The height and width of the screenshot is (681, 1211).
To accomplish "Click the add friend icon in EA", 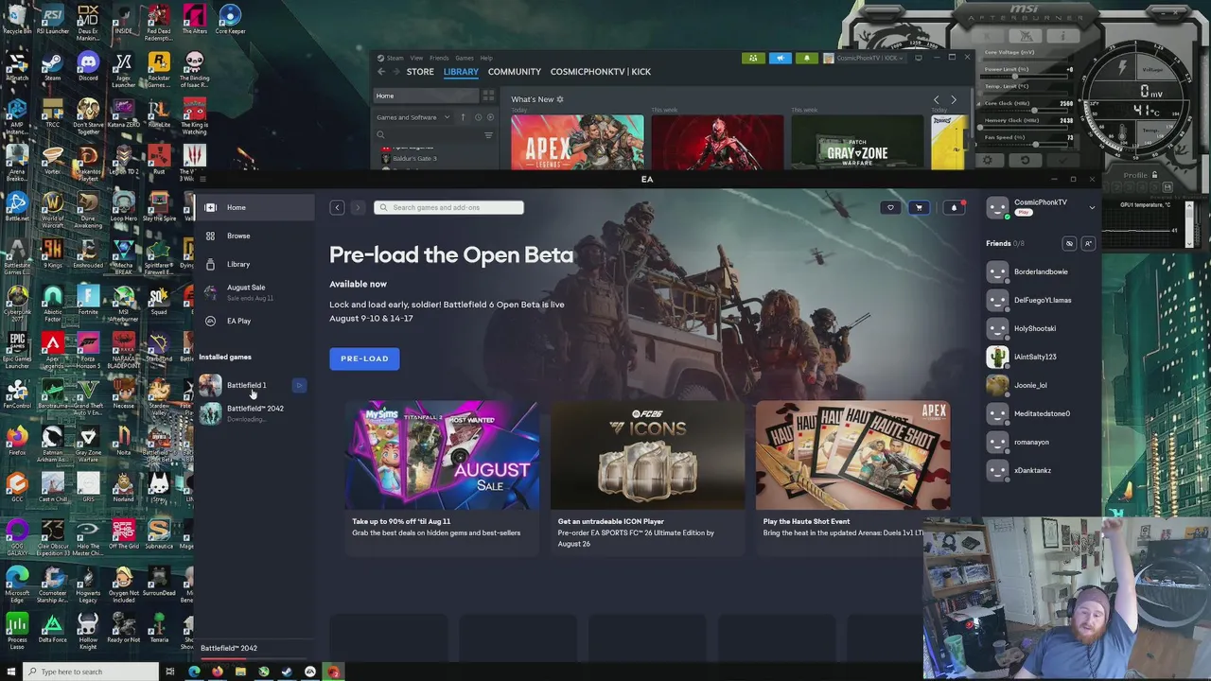I will [1088, 243].
